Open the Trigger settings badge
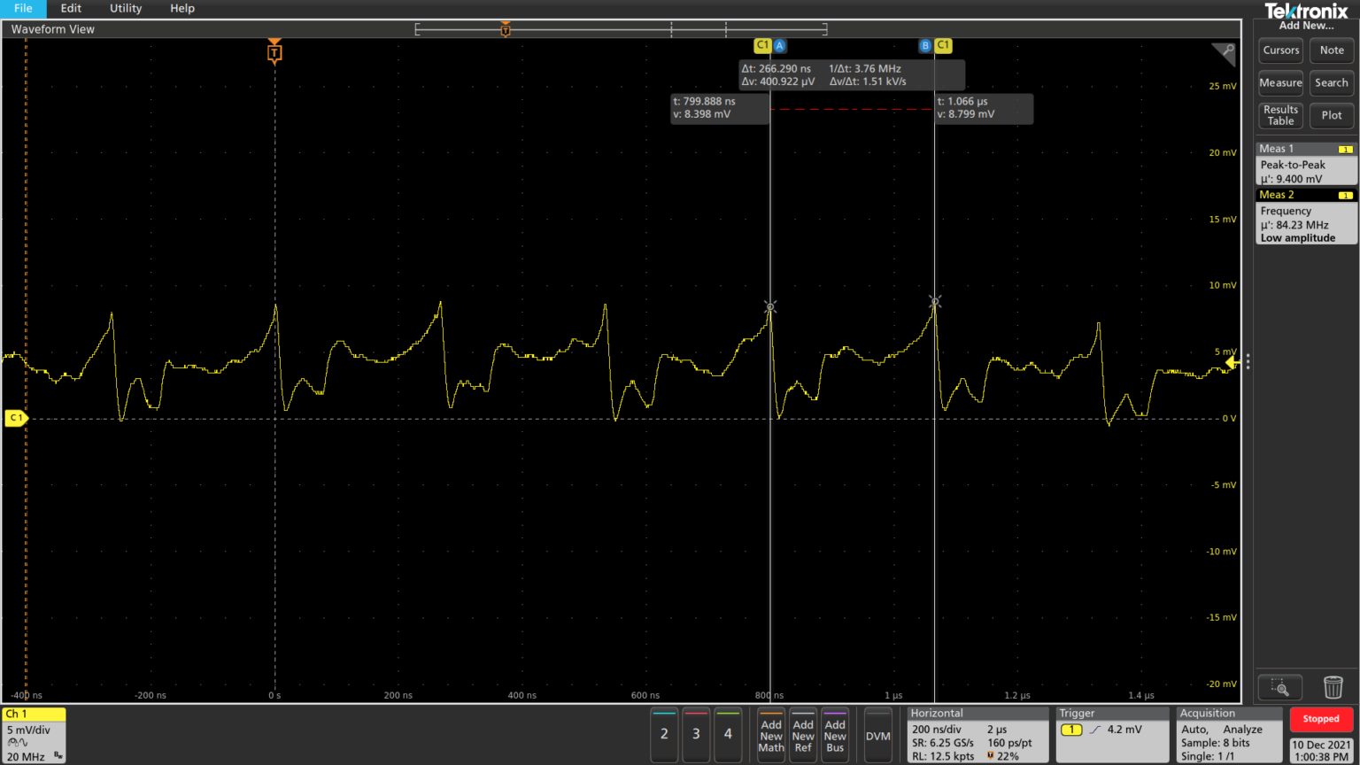This screenshot has height=765, width=1360. click(x=1112, y=735)
